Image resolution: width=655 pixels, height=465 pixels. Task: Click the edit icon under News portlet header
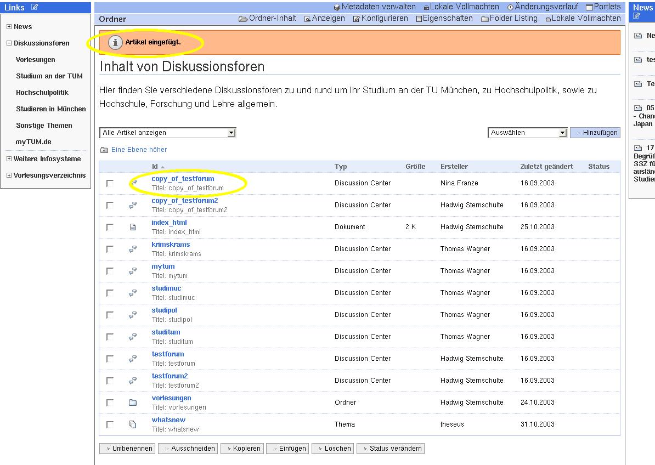(x=636, y=16)
